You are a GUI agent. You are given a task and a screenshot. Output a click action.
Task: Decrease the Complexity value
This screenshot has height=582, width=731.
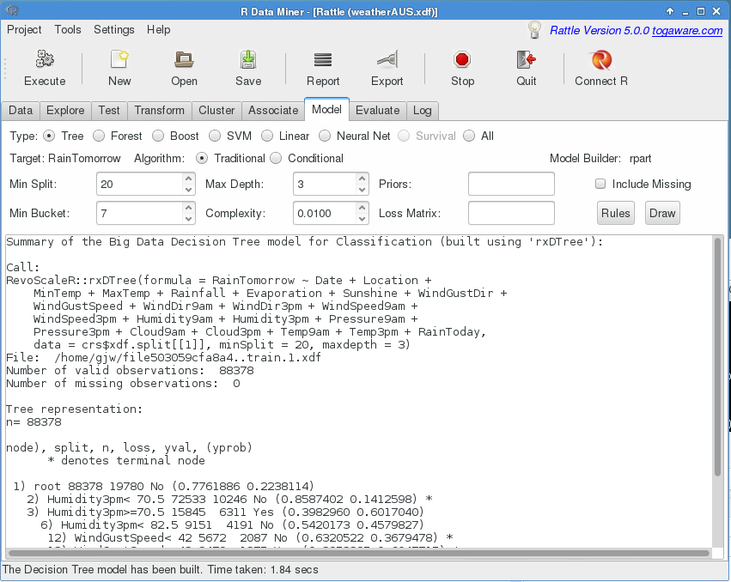[362, 218]
